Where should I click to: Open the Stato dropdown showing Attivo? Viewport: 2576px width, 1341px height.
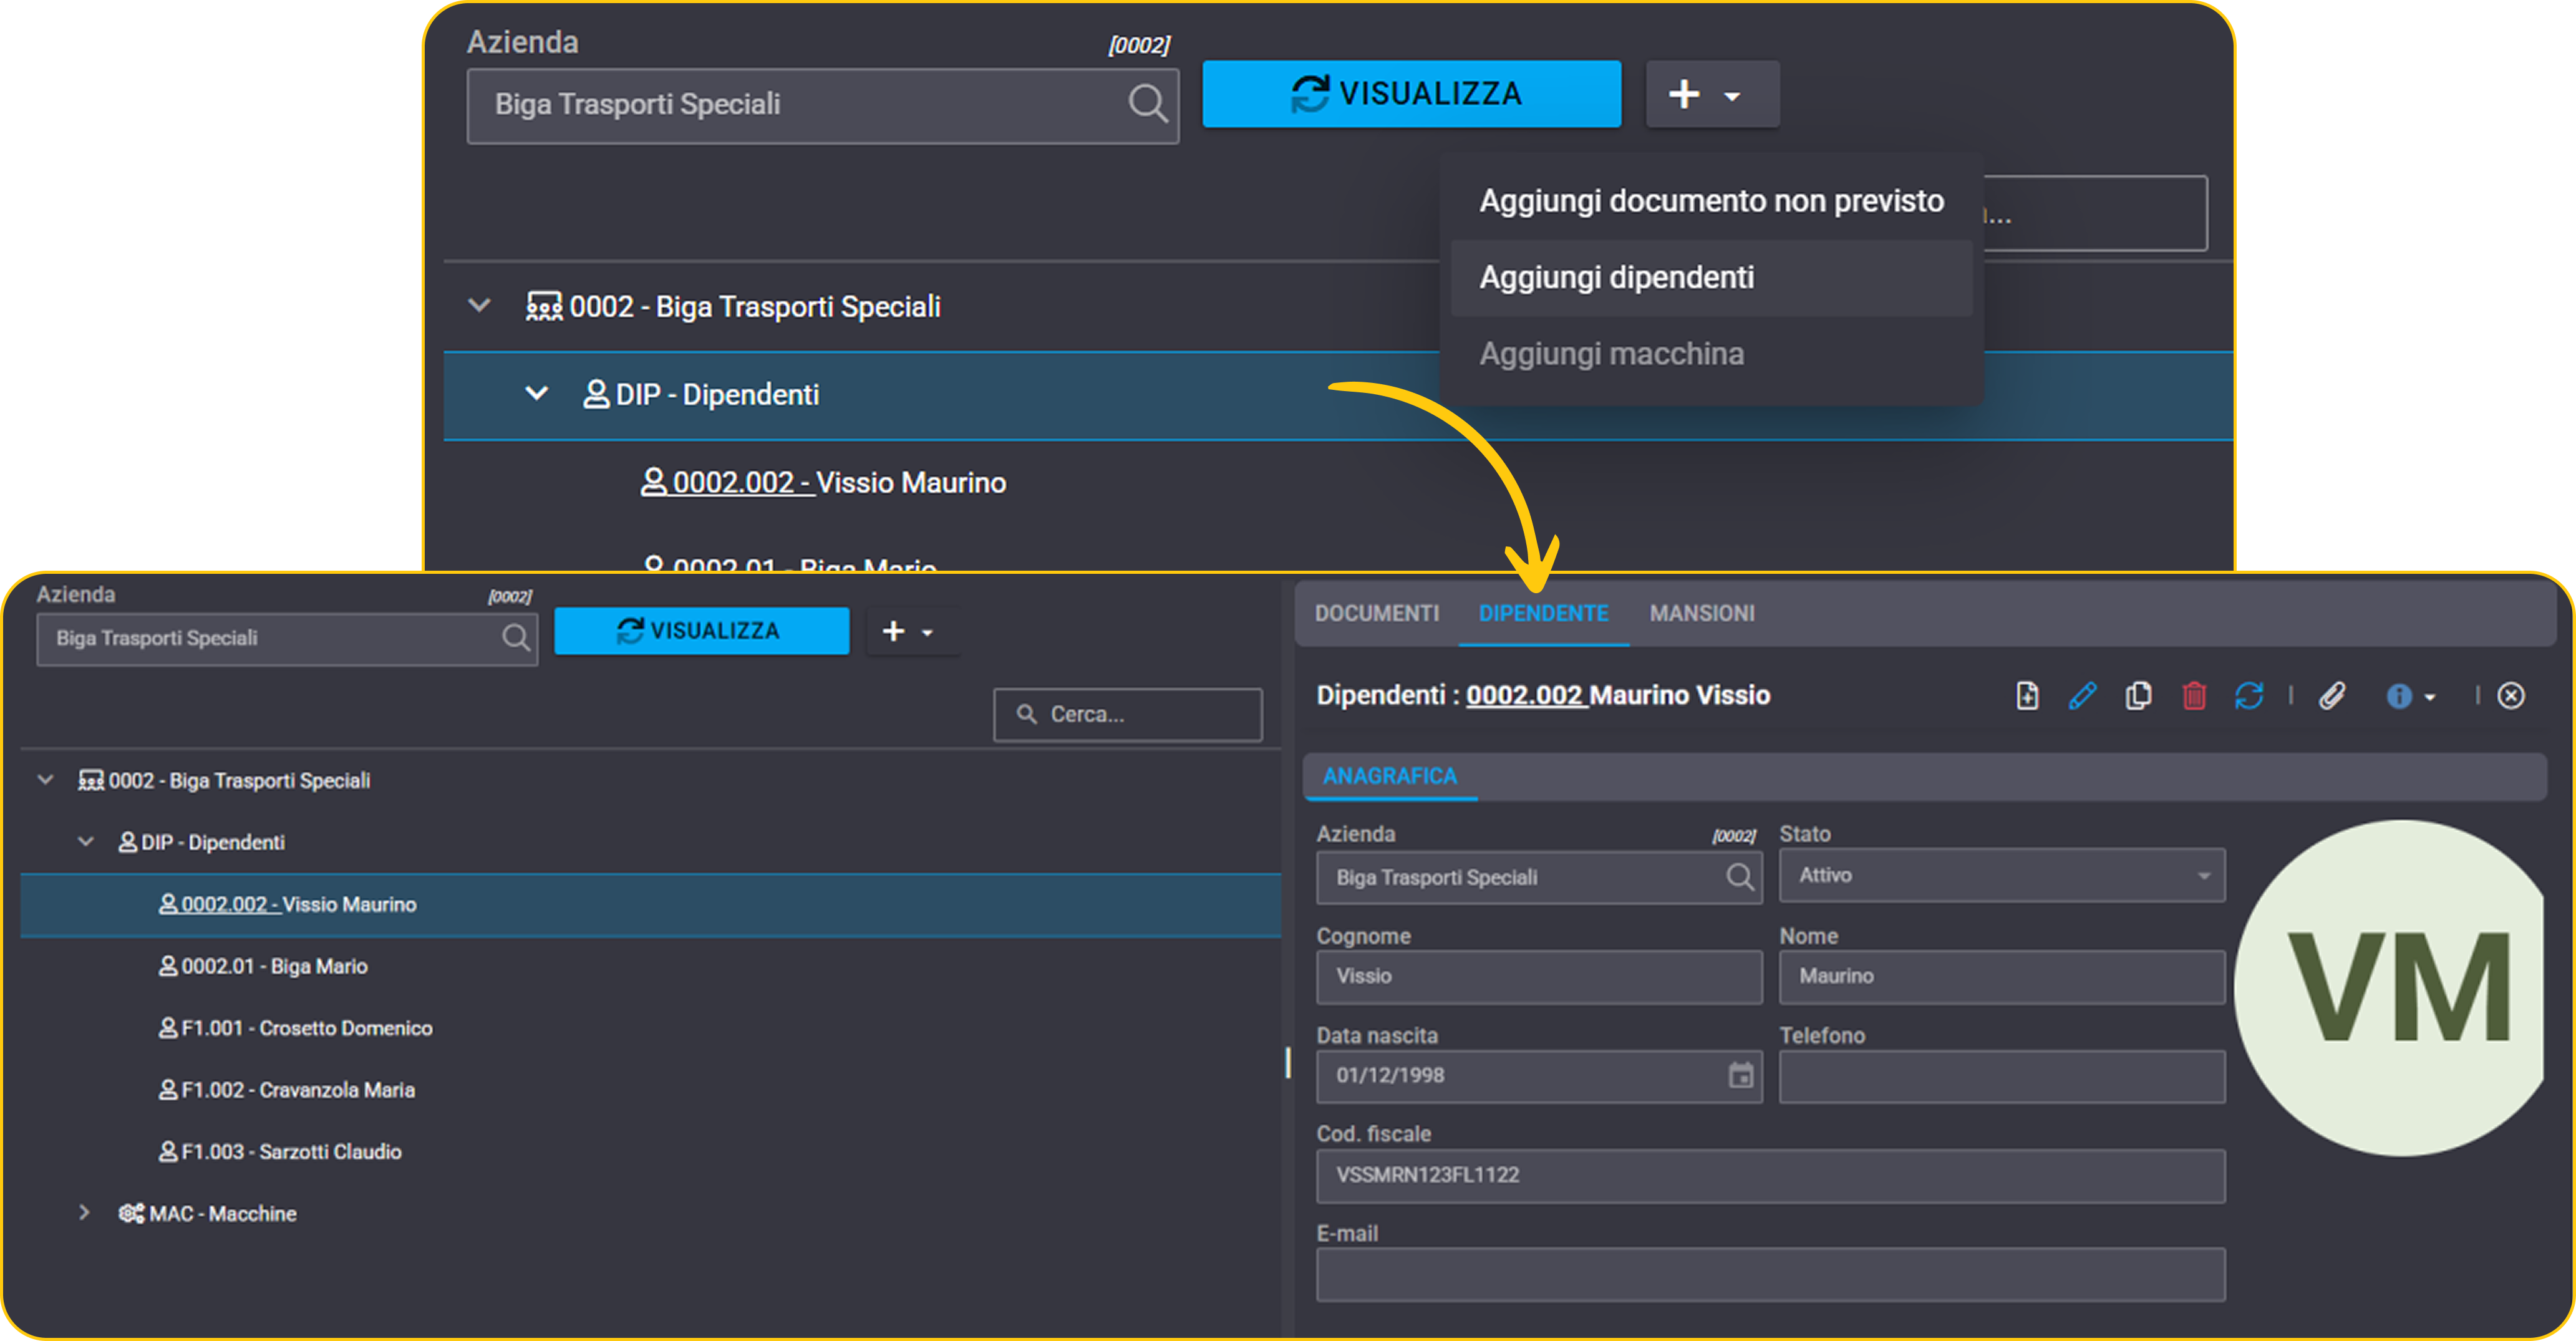pos(2002,876)
